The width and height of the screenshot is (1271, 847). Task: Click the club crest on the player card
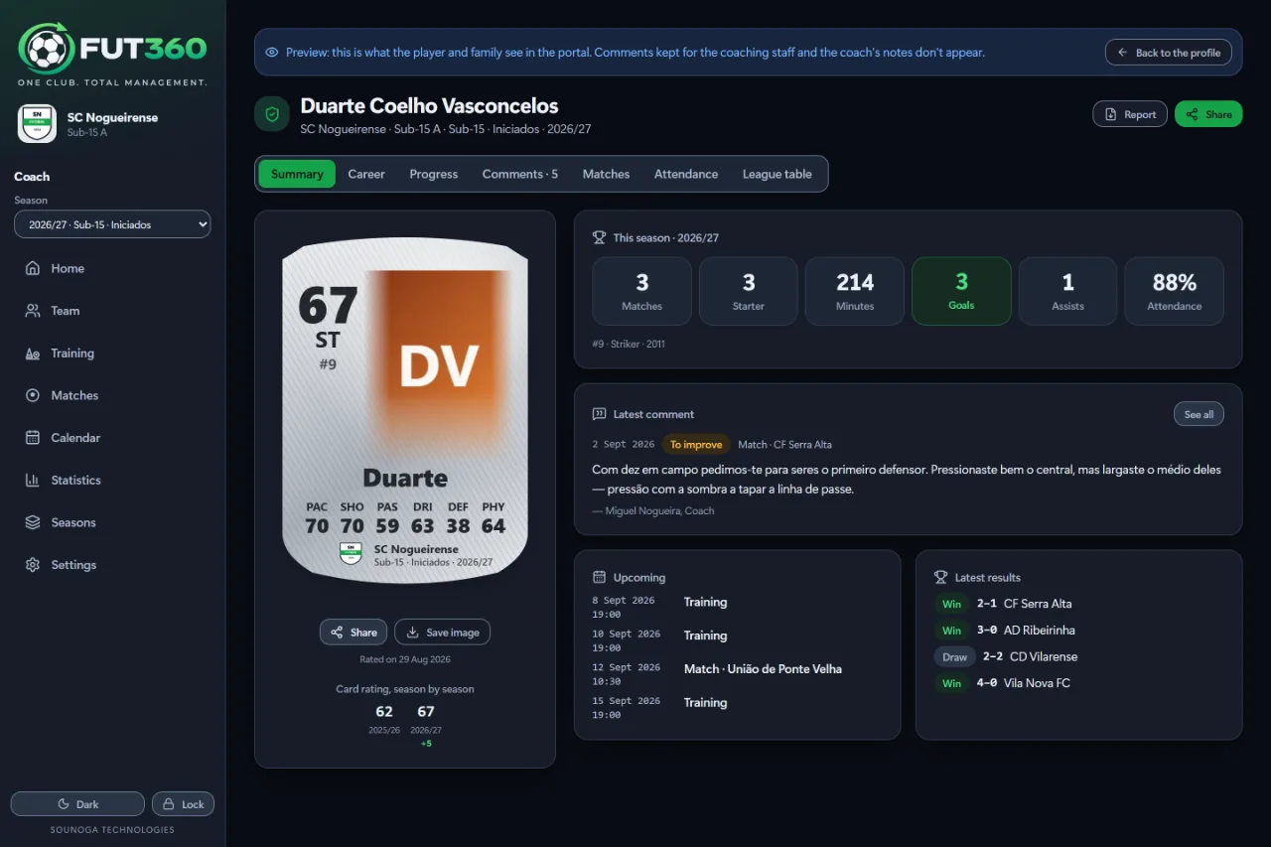pos(351,554)
